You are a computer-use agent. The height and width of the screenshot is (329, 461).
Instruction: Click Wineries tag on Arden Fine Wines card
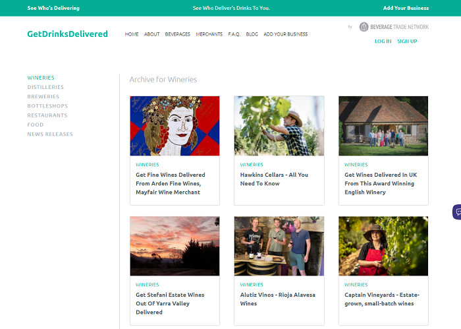point(148,165)
